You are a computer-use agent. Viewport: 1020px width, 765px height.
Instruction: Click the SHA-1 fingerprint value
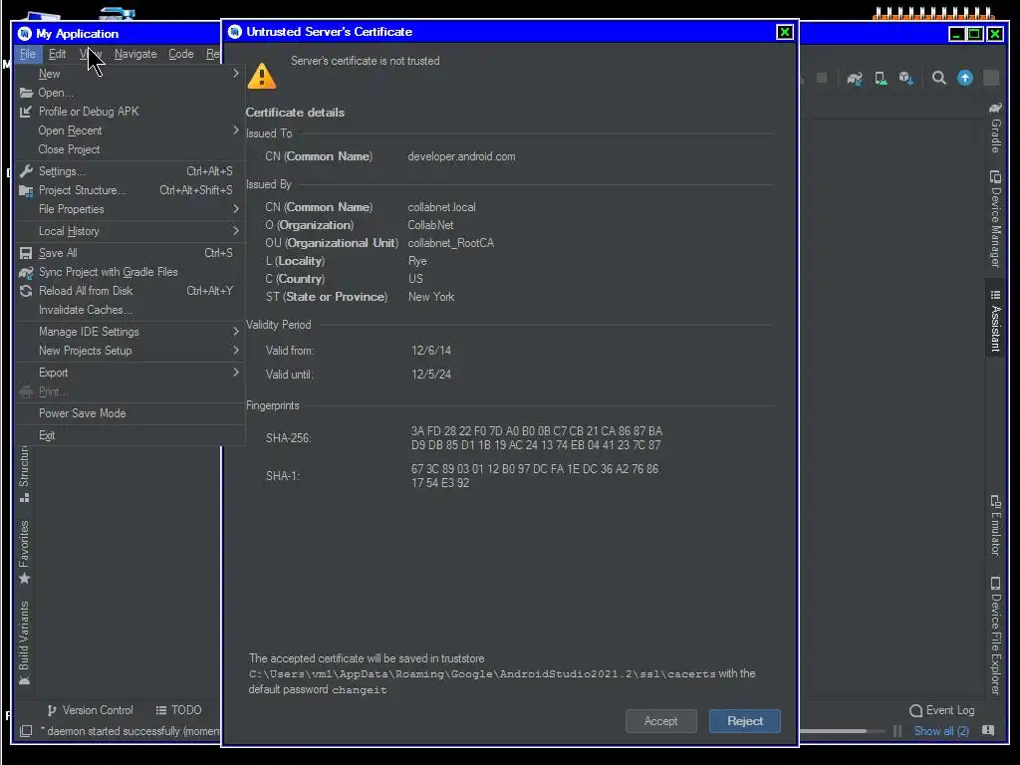(535, 475)
